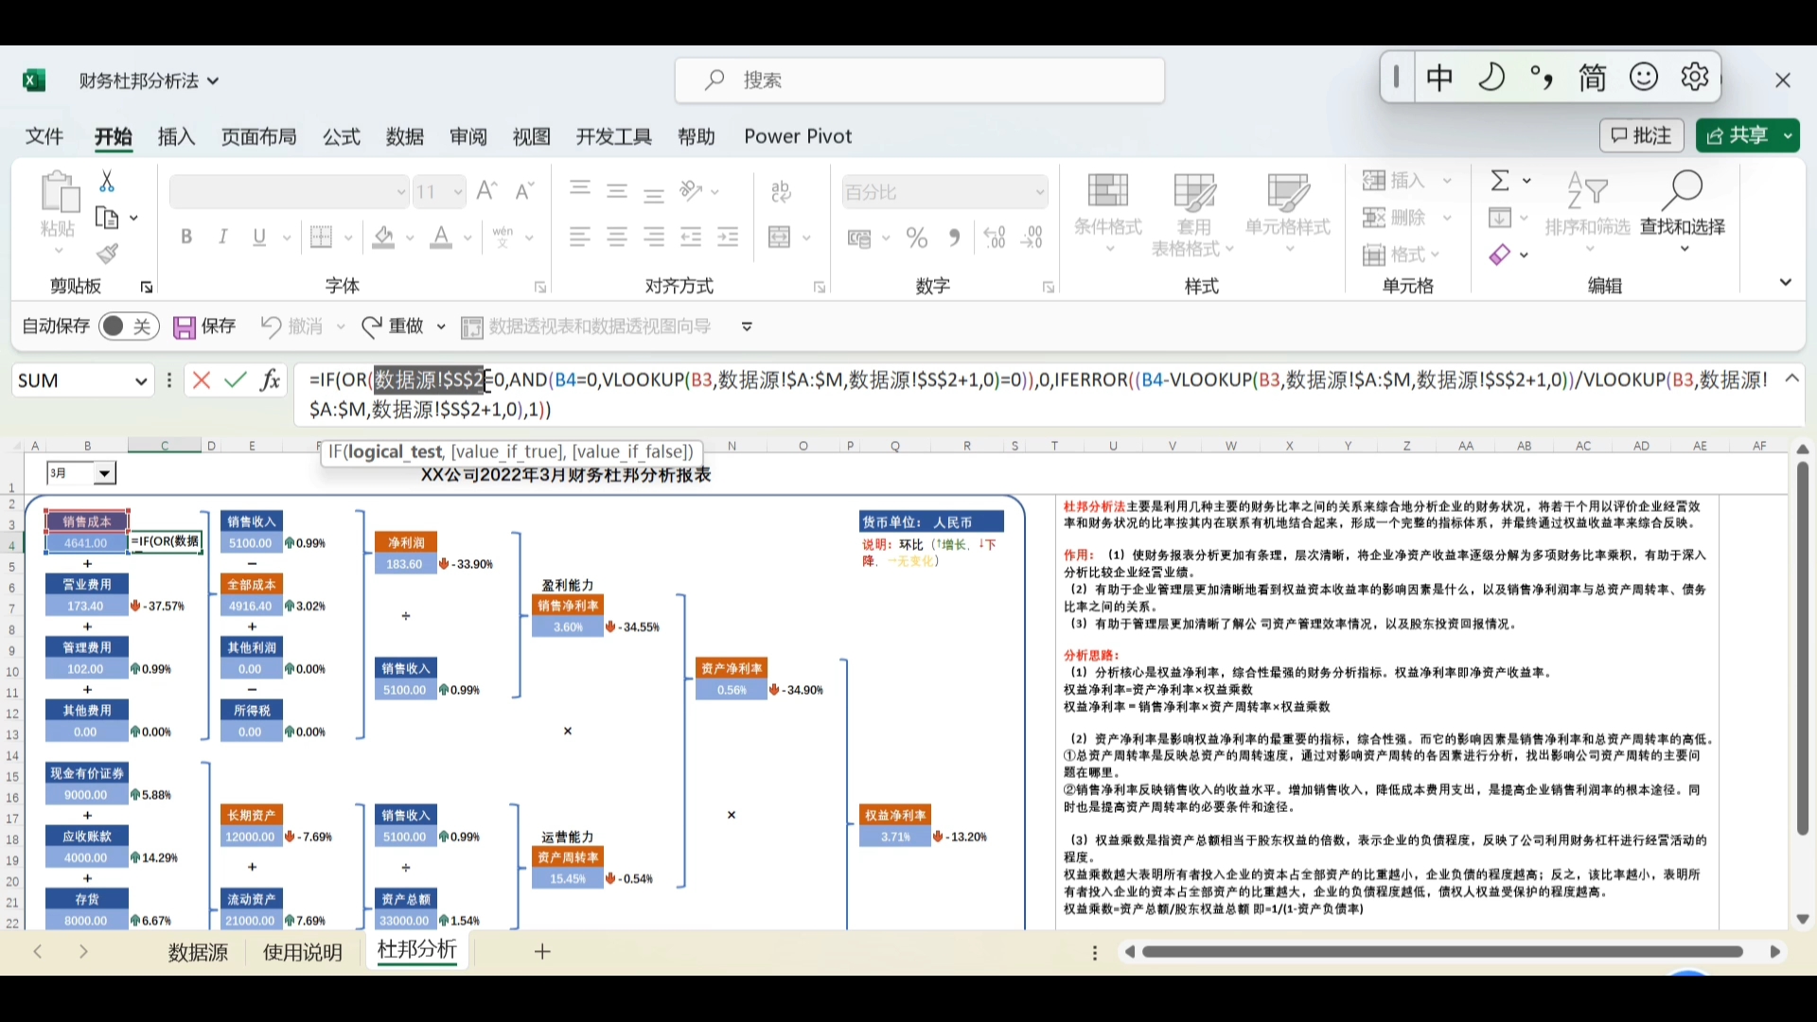Switch to the 数据 ribbon tab

[x=405, y=136]
